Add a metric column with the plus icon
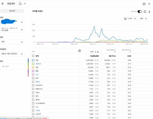 coord(80,51)
